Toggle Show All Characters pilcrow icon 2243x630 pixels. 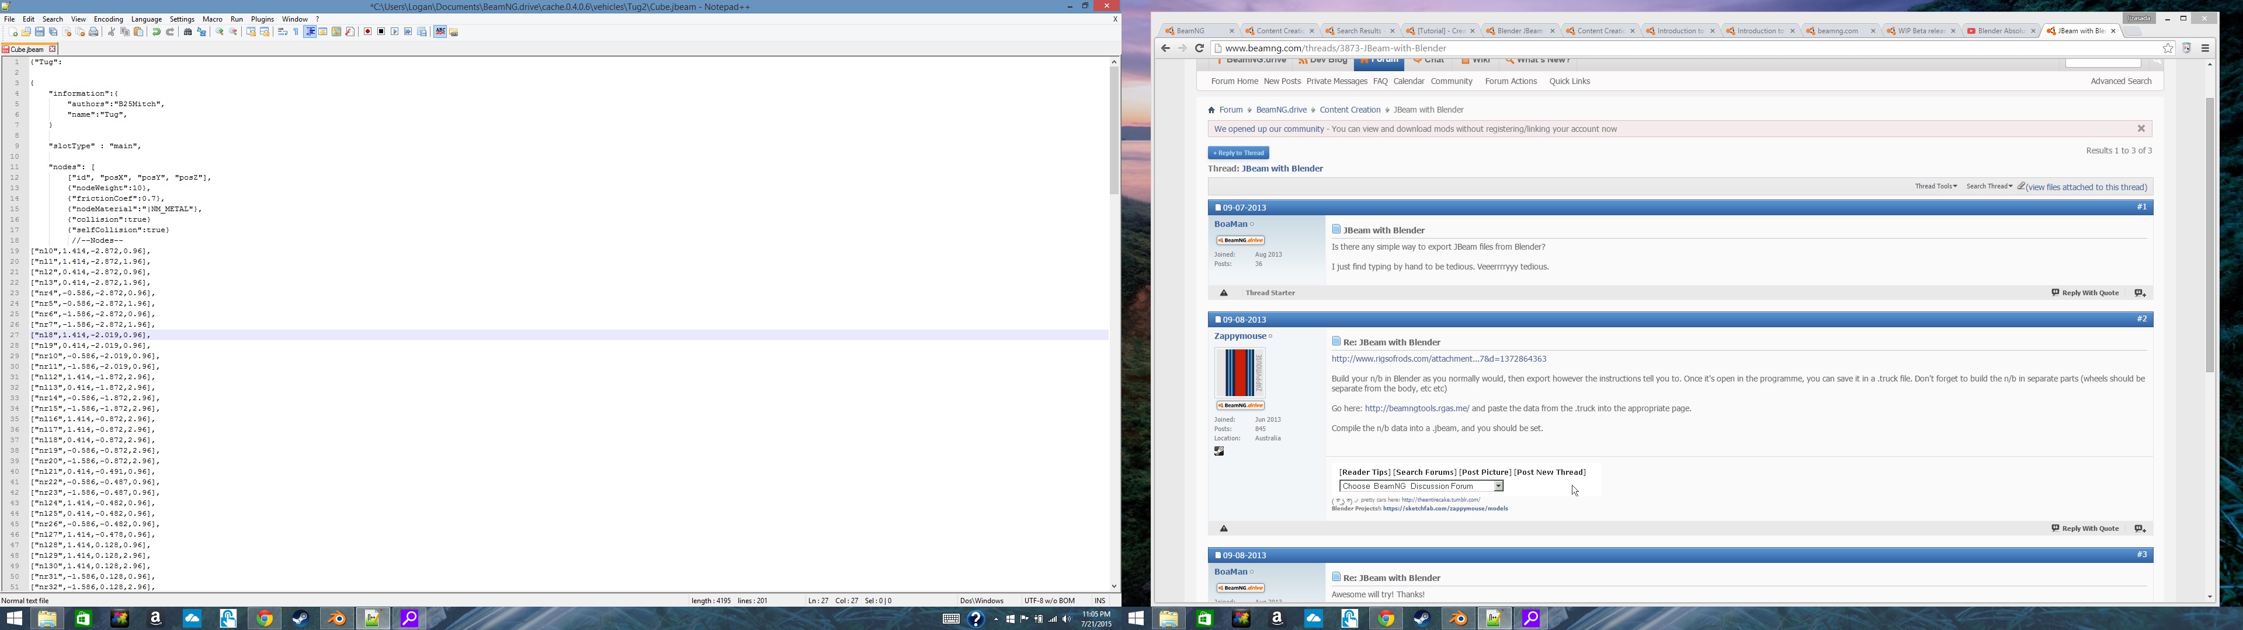click(x=296, y=32)
